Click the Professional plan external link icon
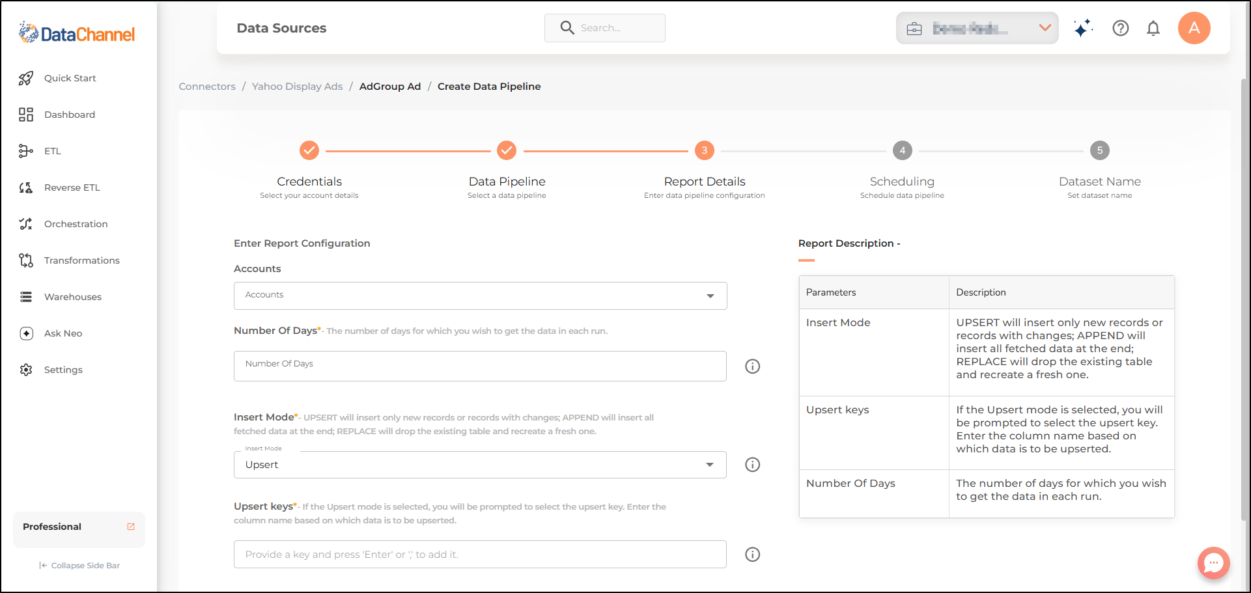Screen dimensions: 1251x593 (131, 527)
